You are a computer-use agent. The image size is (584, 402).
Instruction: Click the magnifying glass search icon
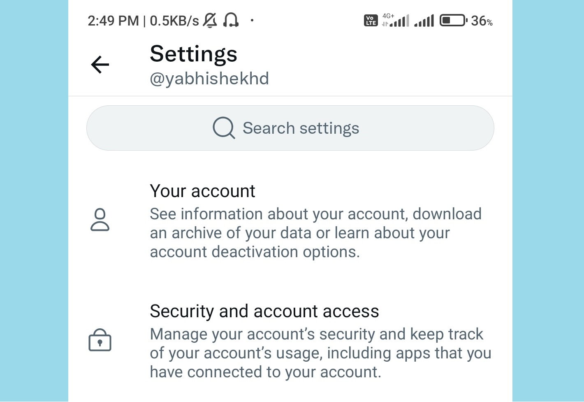pyautogui.click(x=224, y=128)
